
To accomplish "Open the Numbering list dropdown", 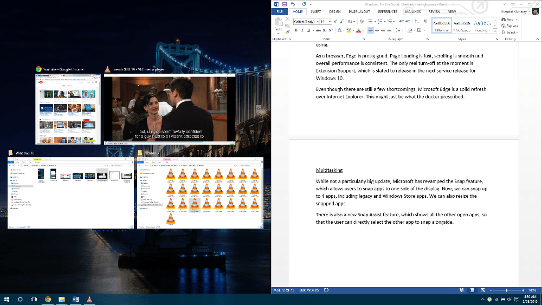I will (x=385, y=22).
